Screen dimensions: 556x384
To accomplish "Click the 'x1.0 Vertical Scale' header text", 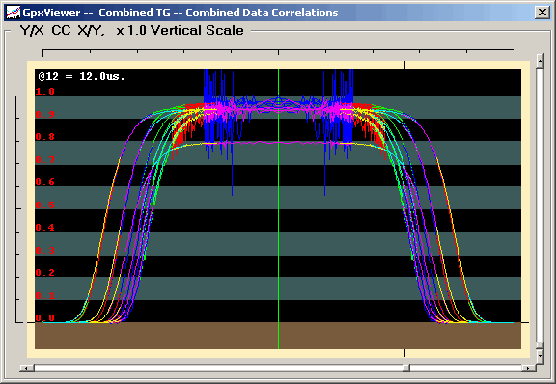I will click(x=181, y=31).
